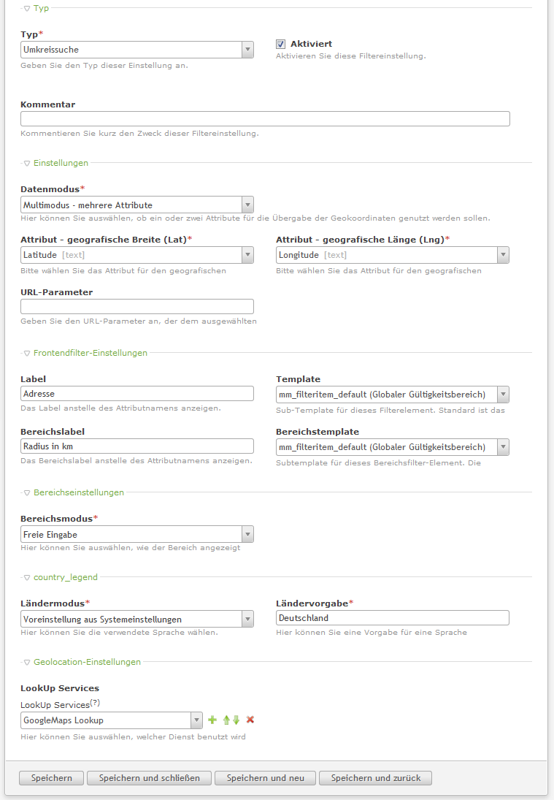Image resolution: width=554 pixels, height=800 pixels.
Task: Focus the URL-Parameter input field
Action: [x=137, y=307]
